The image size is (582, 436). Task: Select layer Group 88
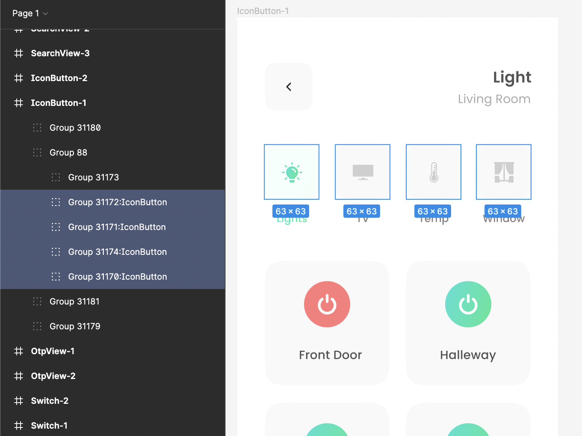coord(113,152)
